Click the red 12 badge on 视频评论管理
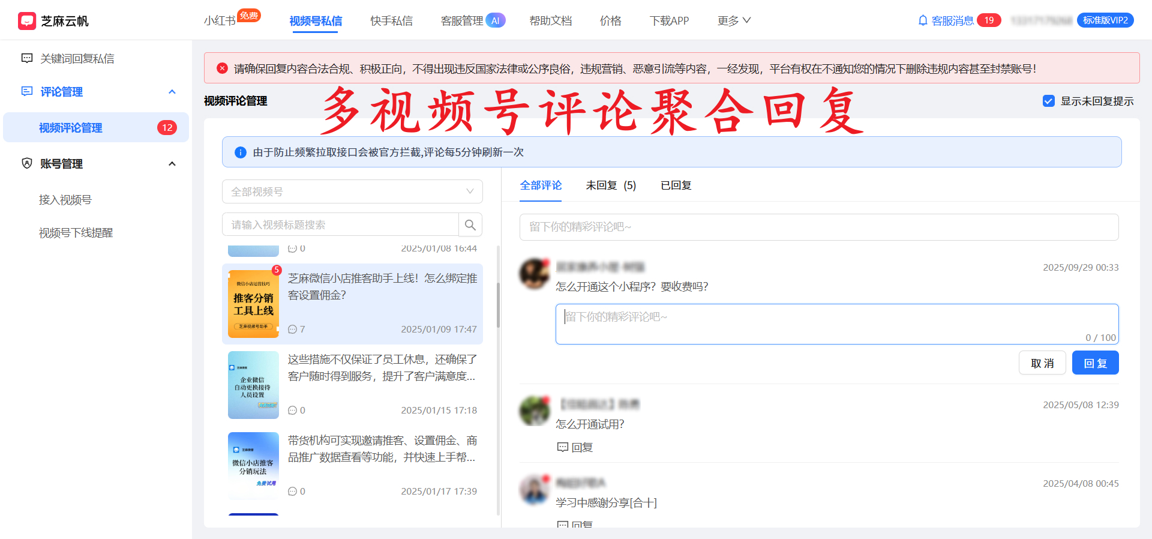1152x539 pixels. (167, 127)
